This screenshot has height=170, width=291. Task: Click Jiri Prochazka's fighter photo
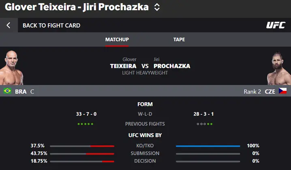[x=279, y=69]
